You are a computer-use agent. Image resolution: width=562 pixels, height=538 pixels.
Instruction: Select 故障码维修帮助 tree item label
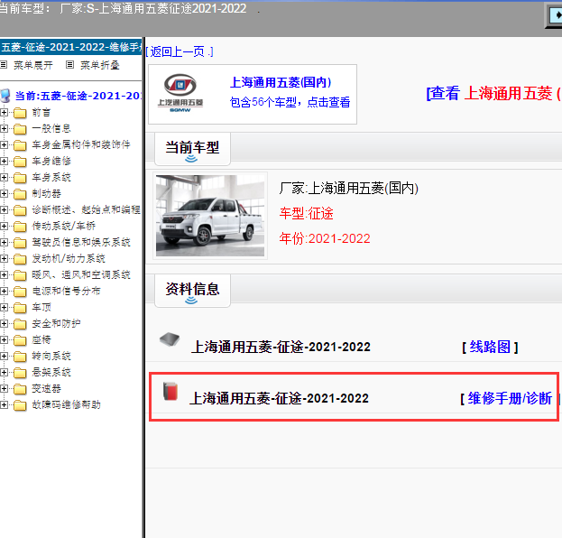tap(67, 405)
